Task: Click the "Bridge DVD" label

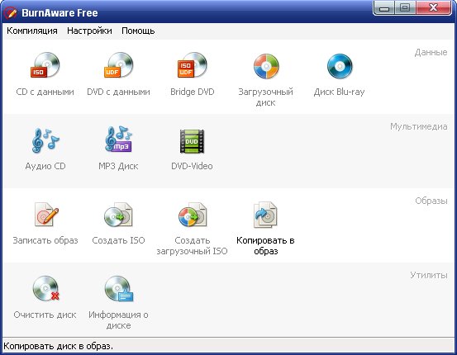Action: (x=193, y=92)
